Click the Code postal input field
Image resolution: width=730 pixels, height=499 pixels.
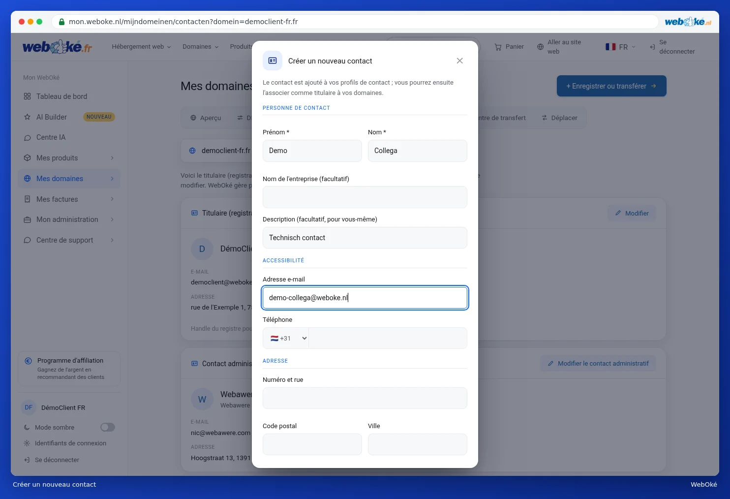[x=312, y=444]
